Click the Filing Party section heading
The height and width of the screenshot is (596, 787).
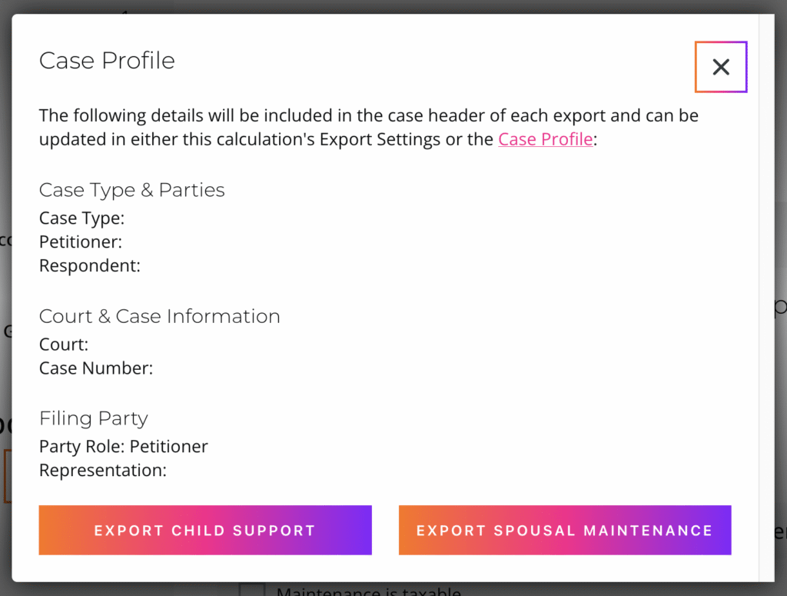click(x=93, y=418)
